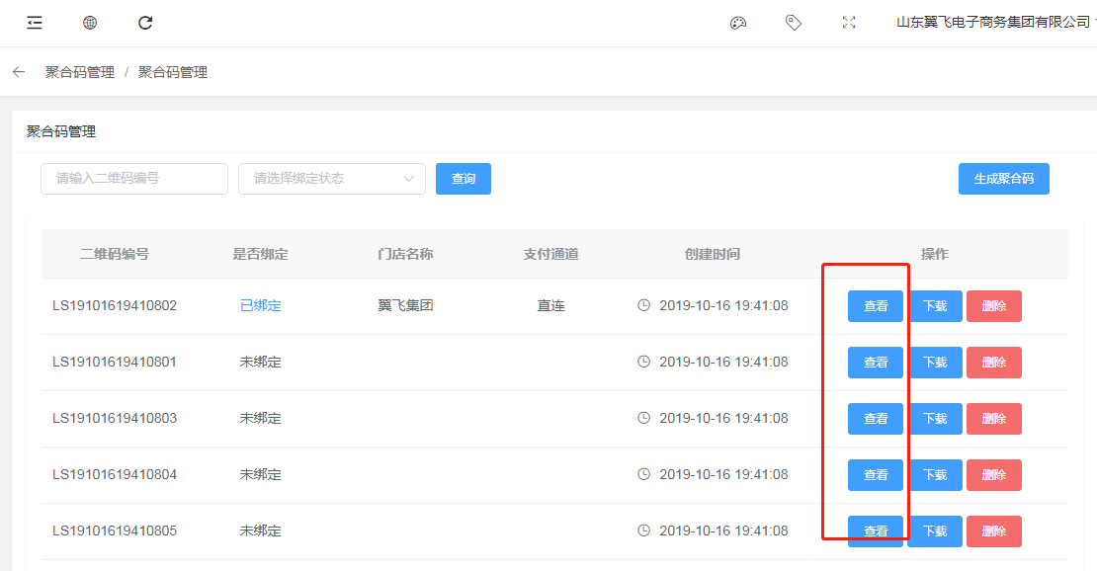The width and height of the screenshot is (1097, 571).
Task: Click 查看 for LS19101619410803
Action: pos(876,419)
